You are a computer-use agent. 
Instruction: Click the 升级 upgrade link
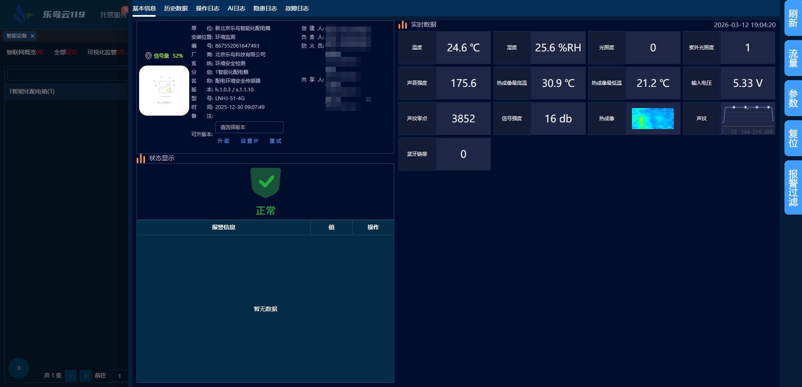[223, 141]
